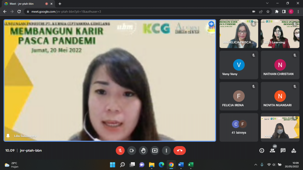The width and height of the screenshot is (303, 170).
Task: Open the Wi-Fi network tray icon
Action: coord(269,165)
